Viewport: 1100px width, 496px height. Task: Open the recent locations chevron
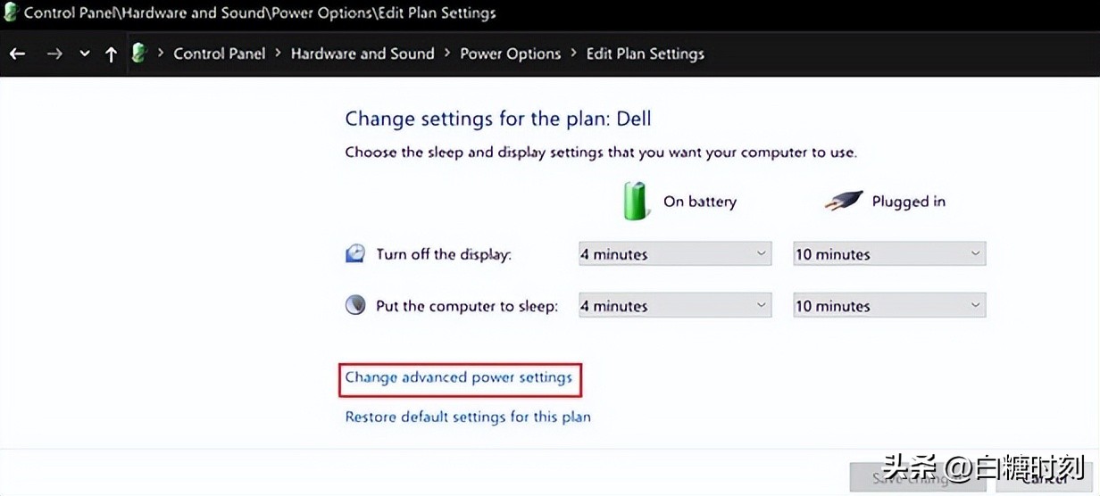[x=85, y=54]
